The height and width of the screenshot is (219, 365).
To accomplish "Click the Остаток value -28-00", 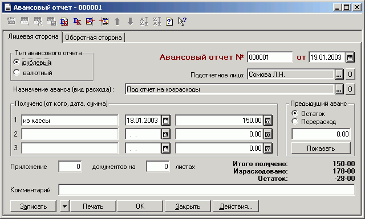I will click(x=344, y=179).
